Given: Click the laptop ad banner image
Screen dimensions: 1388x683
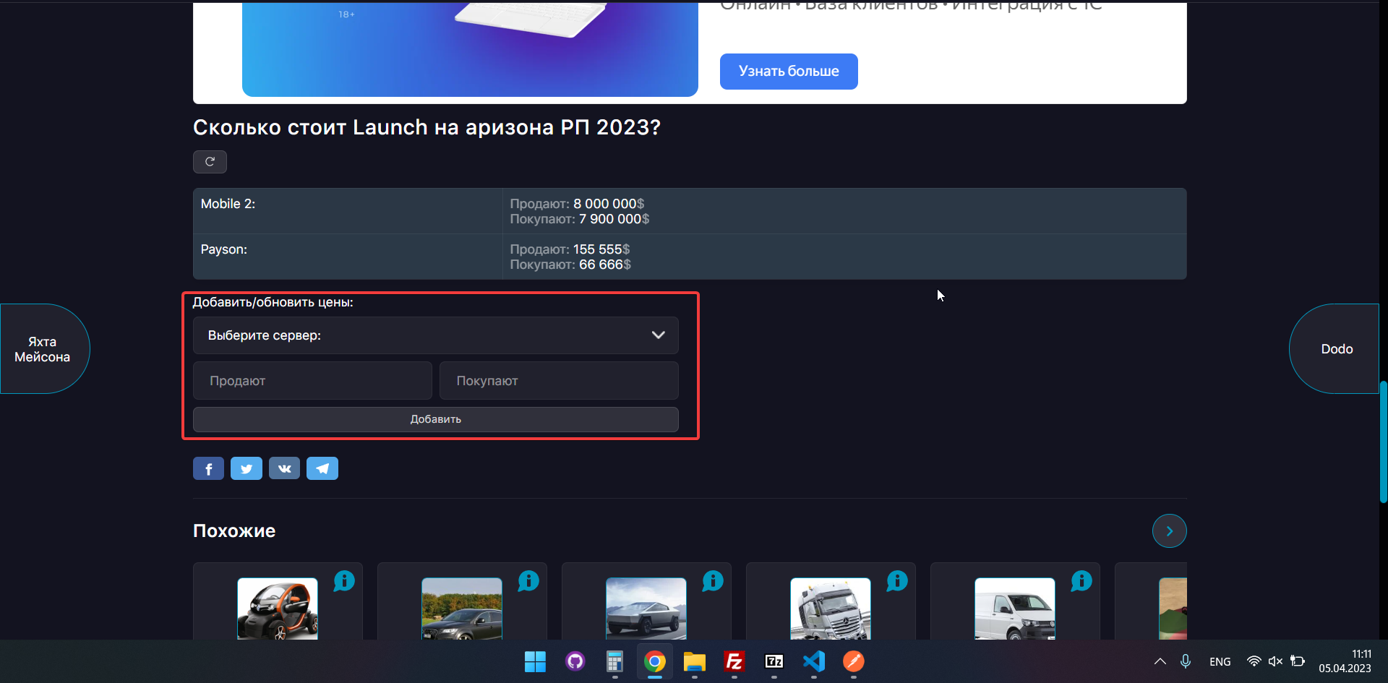Looking at the screenshot, I should pyautogui.click(x=470, y=48).
